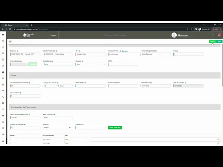This screenshot has width=223, height=167.
Task: Open the org-chart icon in left sidebar
Action: tap(3, 72)
